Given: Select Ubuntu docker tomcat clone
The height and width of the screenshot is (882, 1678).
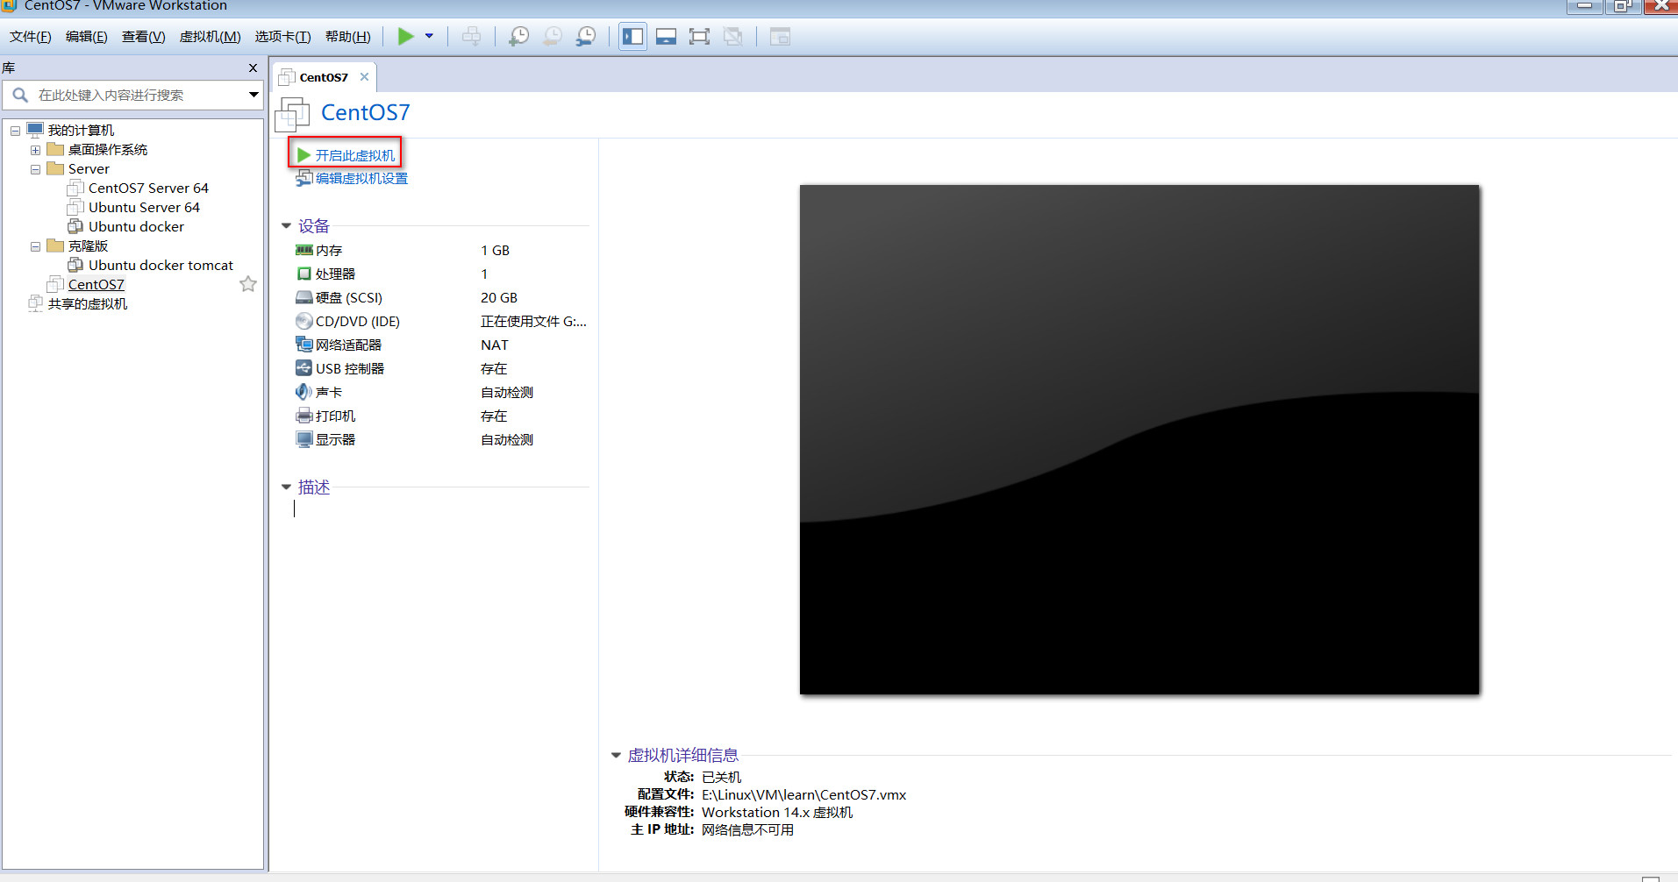Looking at the screenshot, I should pyautogui.click(x=161, y=265).
